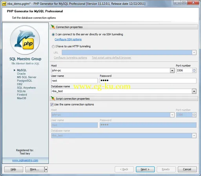201x176 pixels.
Task: Visit www.sqlmaestro.com link
Action: click(25, 160)
